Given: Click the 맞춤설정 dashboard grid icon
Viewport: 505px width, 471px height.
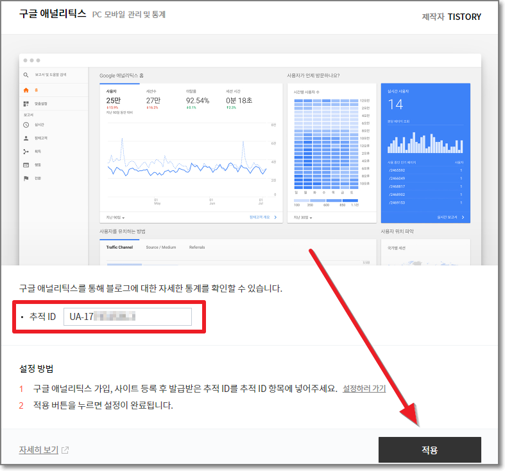Looking at the screenshot, I should click(x=26, y=103).
